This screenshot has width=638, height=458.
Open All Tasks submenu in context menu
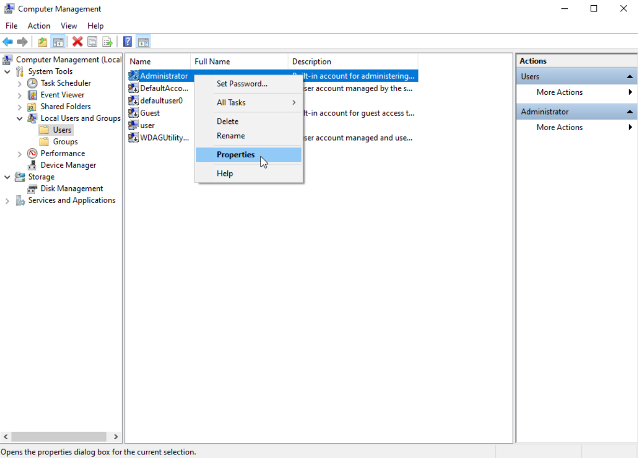coord(249,103)
